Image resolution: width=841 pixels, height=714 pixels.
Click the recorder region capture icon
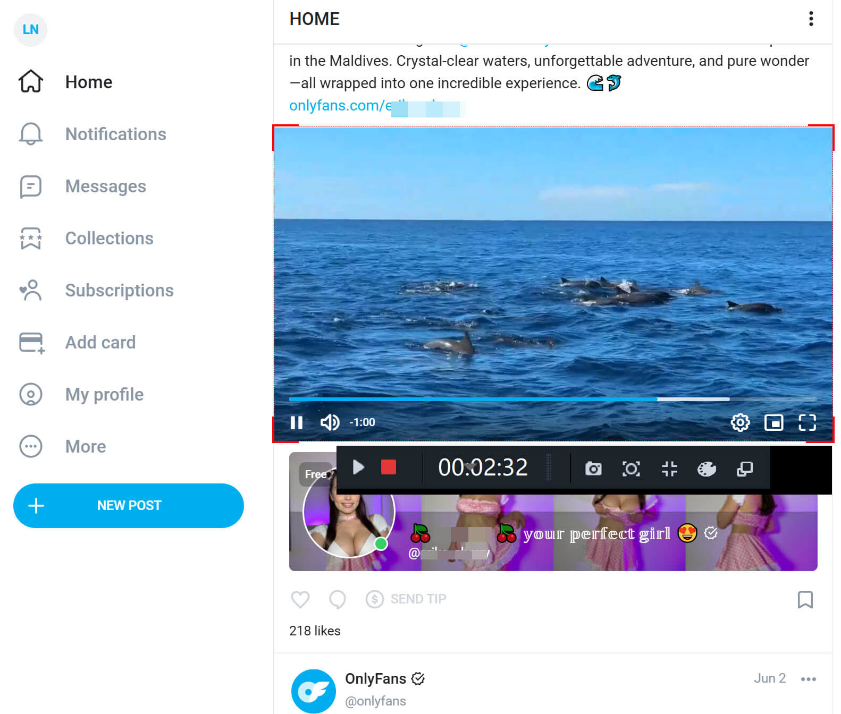pyautogui.click(x=631, y=469)
